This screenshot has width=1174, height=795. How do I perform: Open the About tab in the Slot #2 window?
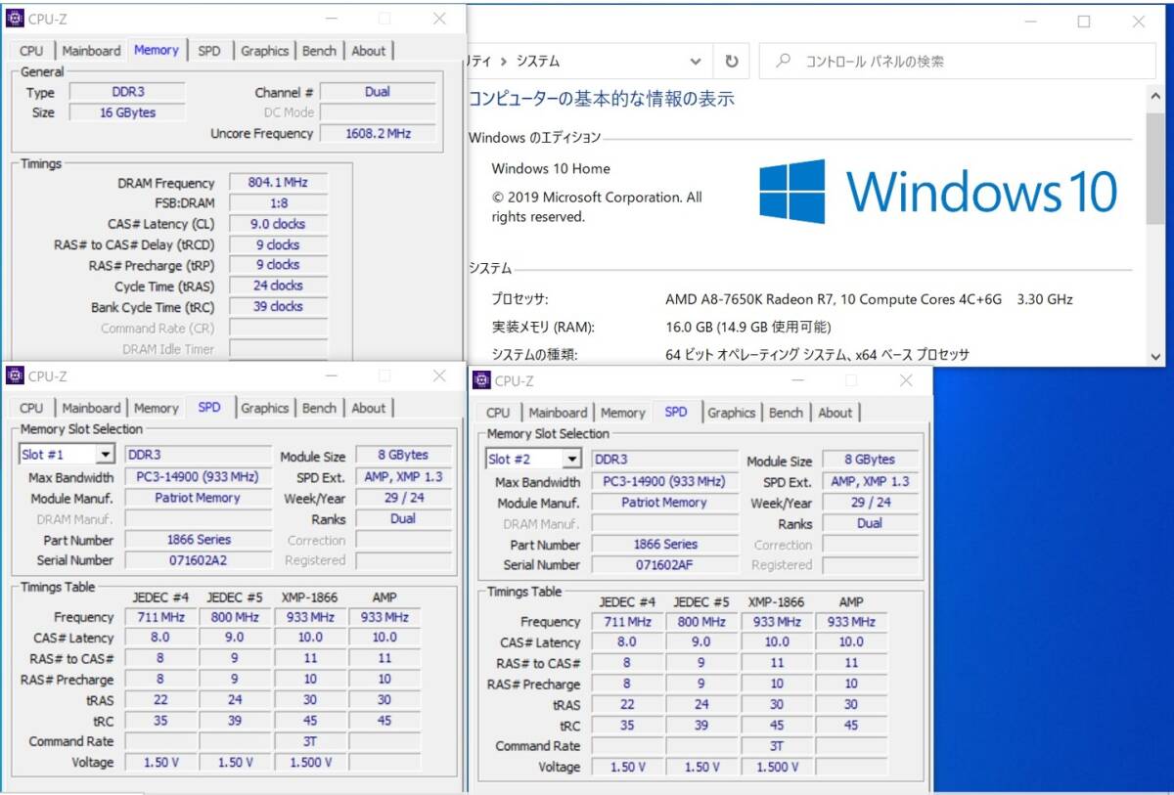835,413
